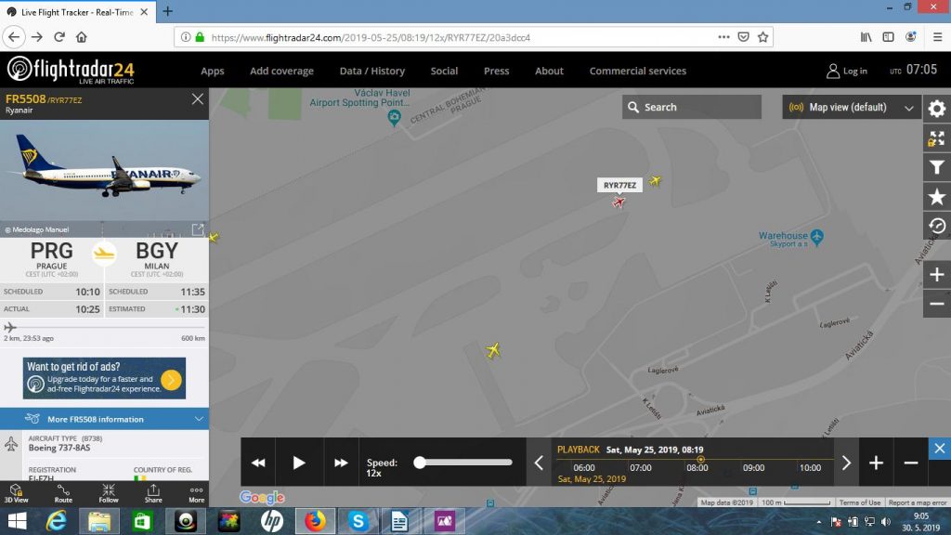Open More options in flight panel
Image resolution: width=951 pixels, height=535 pixels.
tap(197, 494)
